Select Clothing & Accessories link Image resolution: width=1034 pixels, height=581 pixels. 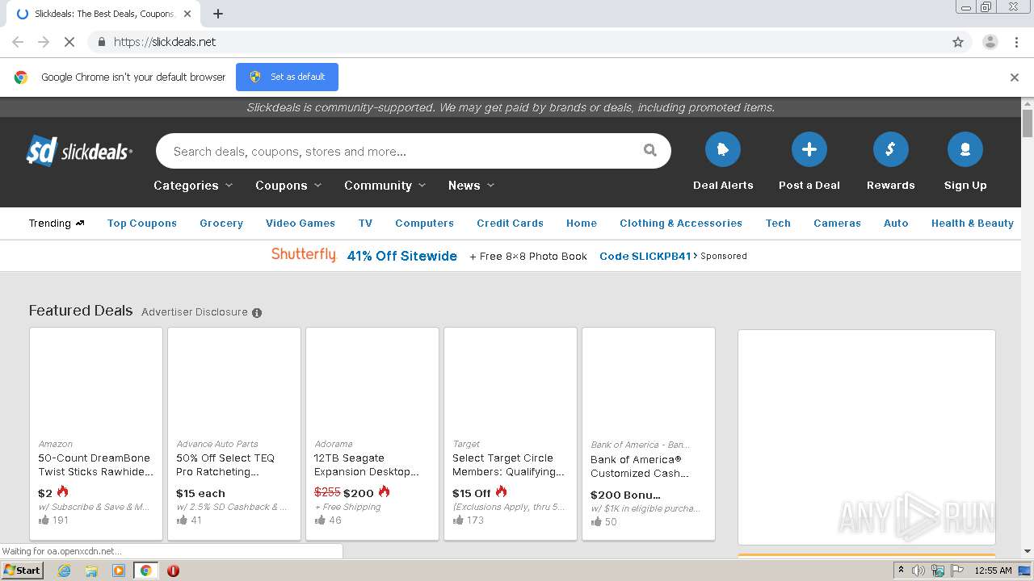point(681,224)
